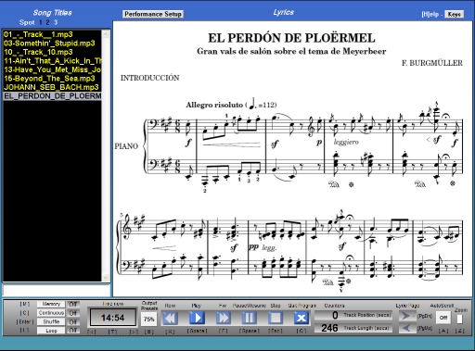Click the EL PERDÓN DE PLOËRMEL score title
The height and width of the screenshot is (351, 475).
291,38
